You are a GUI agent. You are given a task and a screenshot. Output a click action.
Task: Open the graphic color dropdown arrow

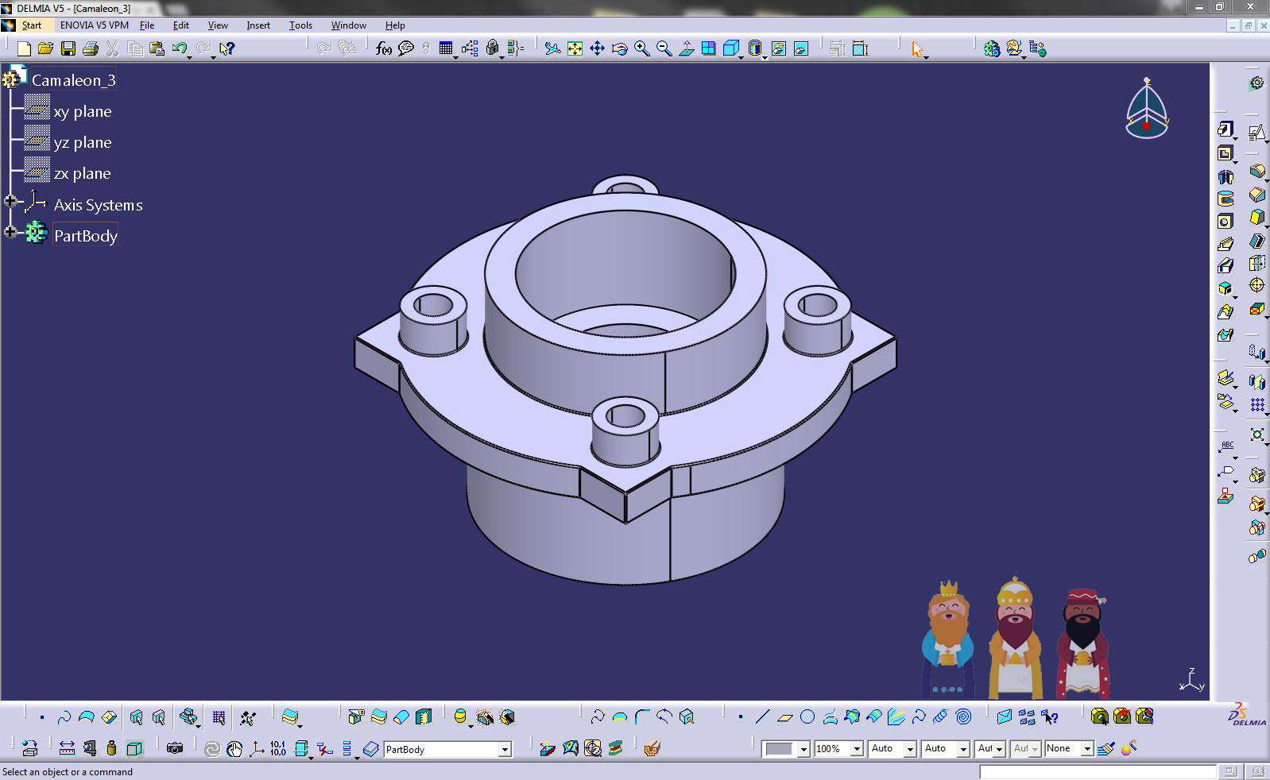pyautogui.click(x=803, y=749)
